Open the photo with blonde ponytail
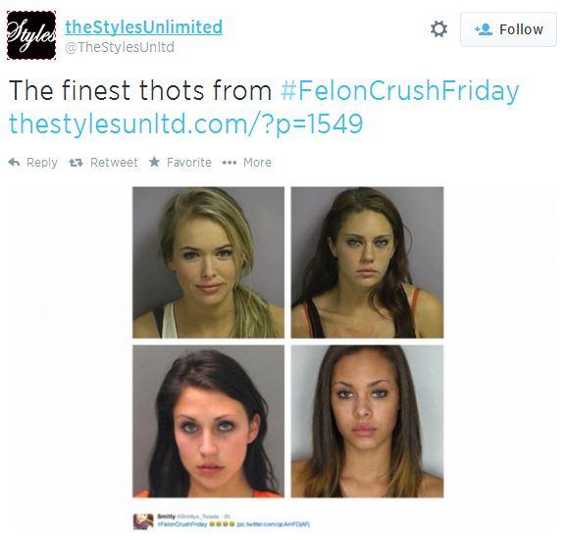This screenshot has height=540, width=566. tap(208, 263)
